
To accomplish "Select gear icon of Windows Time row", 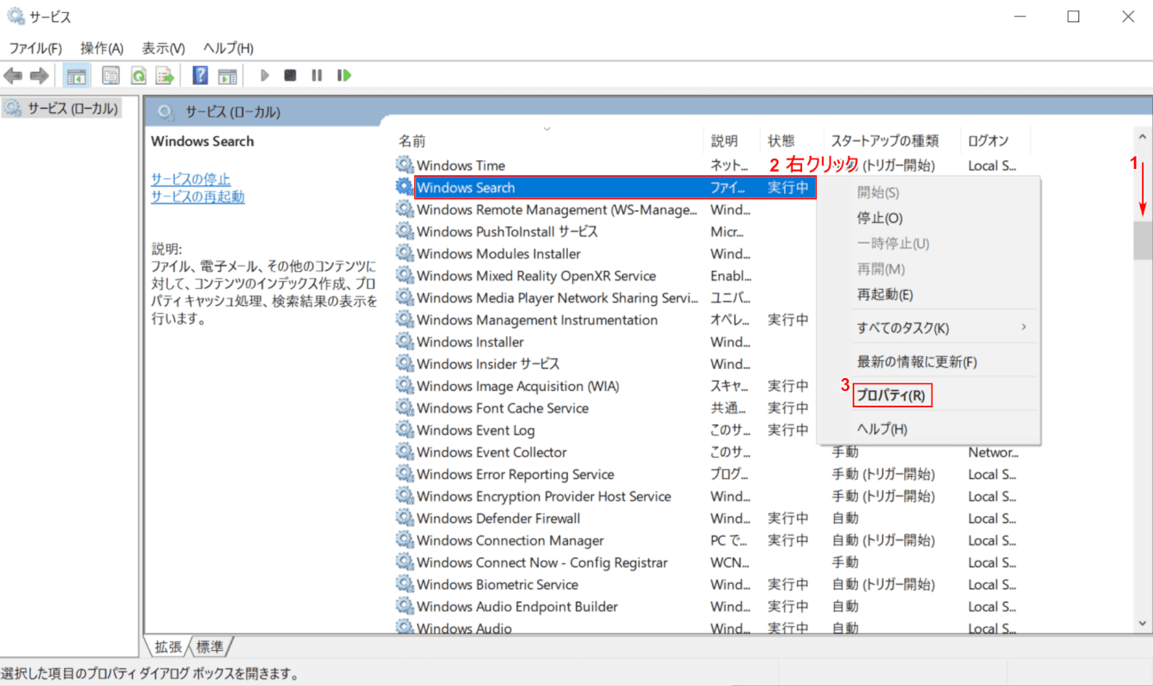I will [x=404, y=165].
